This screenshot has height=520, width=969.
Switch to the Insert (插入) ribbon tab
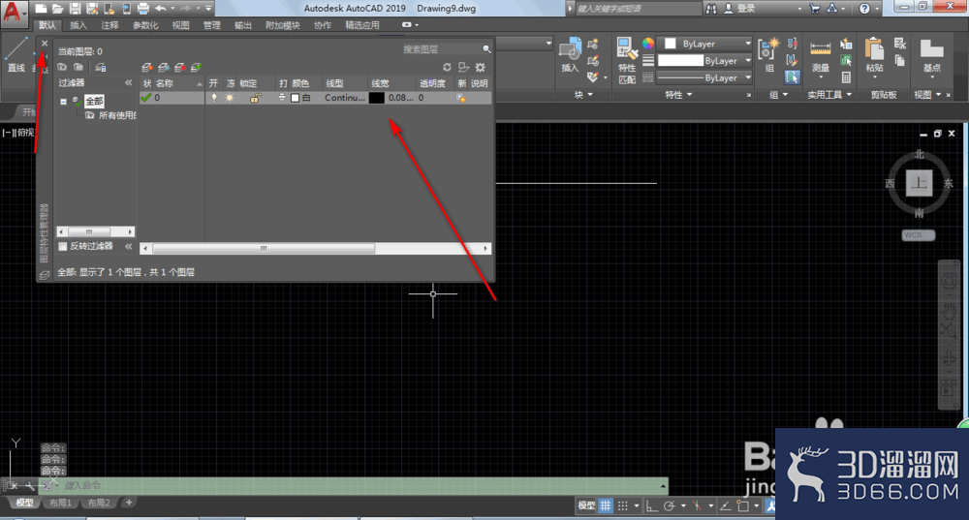pyautogui.click(x=78, y=25)
